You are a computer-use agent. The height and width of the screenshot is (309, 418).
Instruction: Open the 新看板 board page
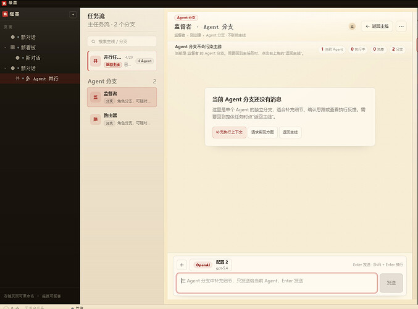[x=28, y=48]
